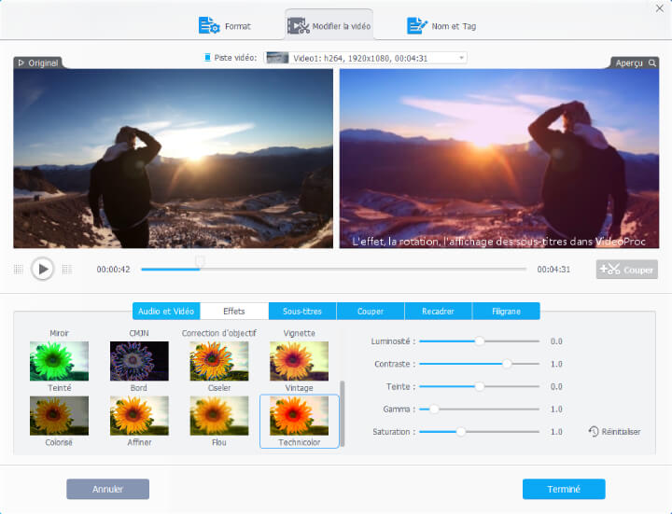Apply the Affiner effect thumbnail
Image resolution: width=672 pixels, height=514 pixels.
click(139, 415)
